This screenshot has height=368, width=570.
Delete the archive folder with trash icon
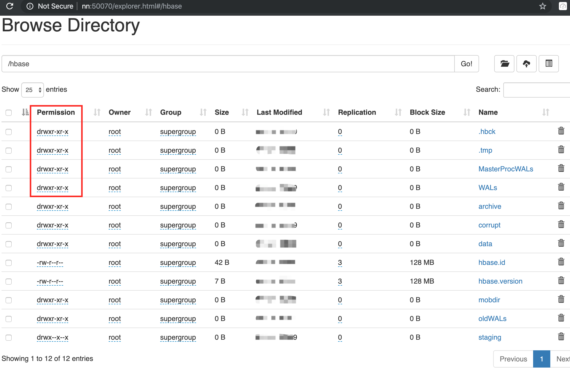click(561, 205)
